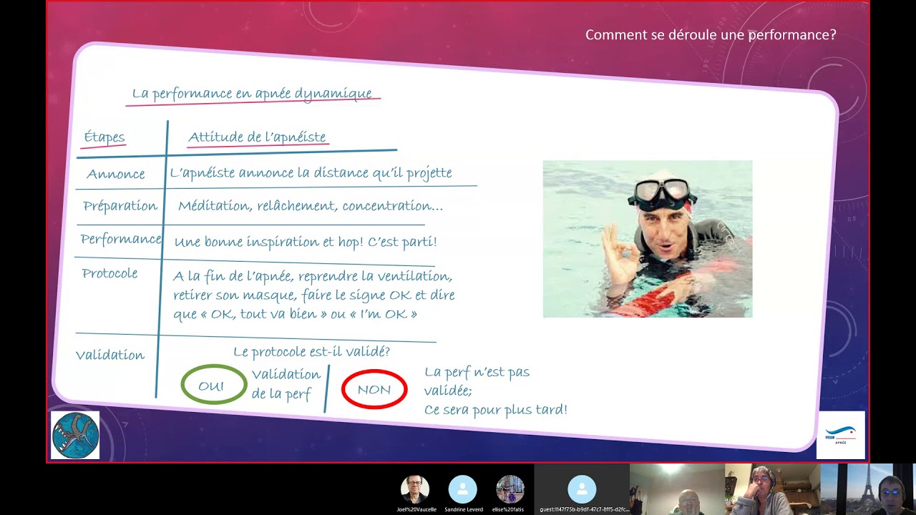Viewport: 916px width, 515px height.
Task: Click 'Ce sera pour plus tard!' text
Action: click(496, 410)
